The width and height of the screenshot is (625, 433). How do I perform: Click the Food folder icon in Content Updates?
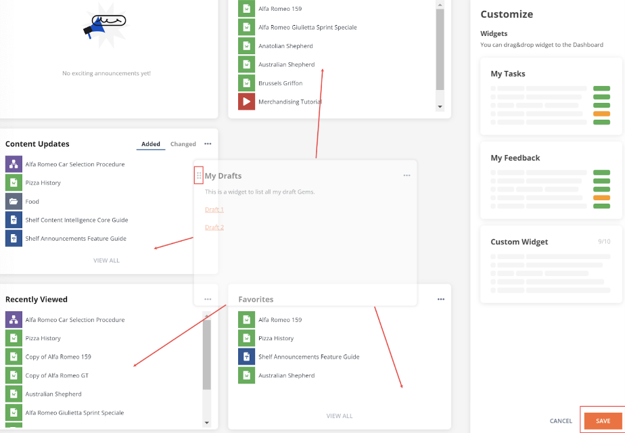(x=14, y=201)
